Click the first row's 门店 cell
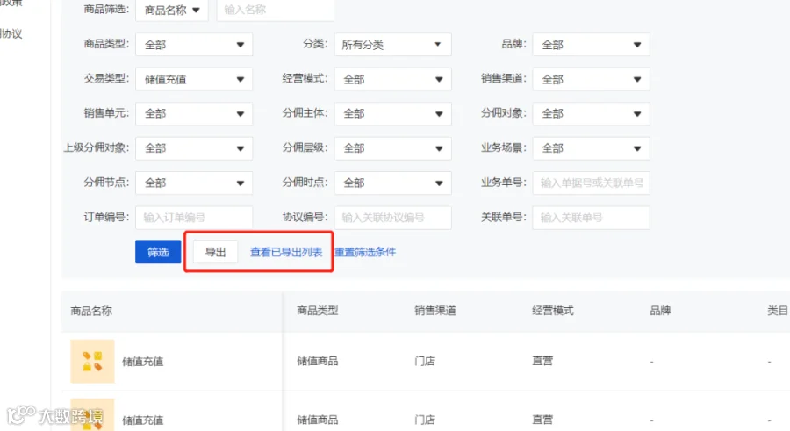The height and width of the screenshot is (431, 790). click(x=425, y=361)
